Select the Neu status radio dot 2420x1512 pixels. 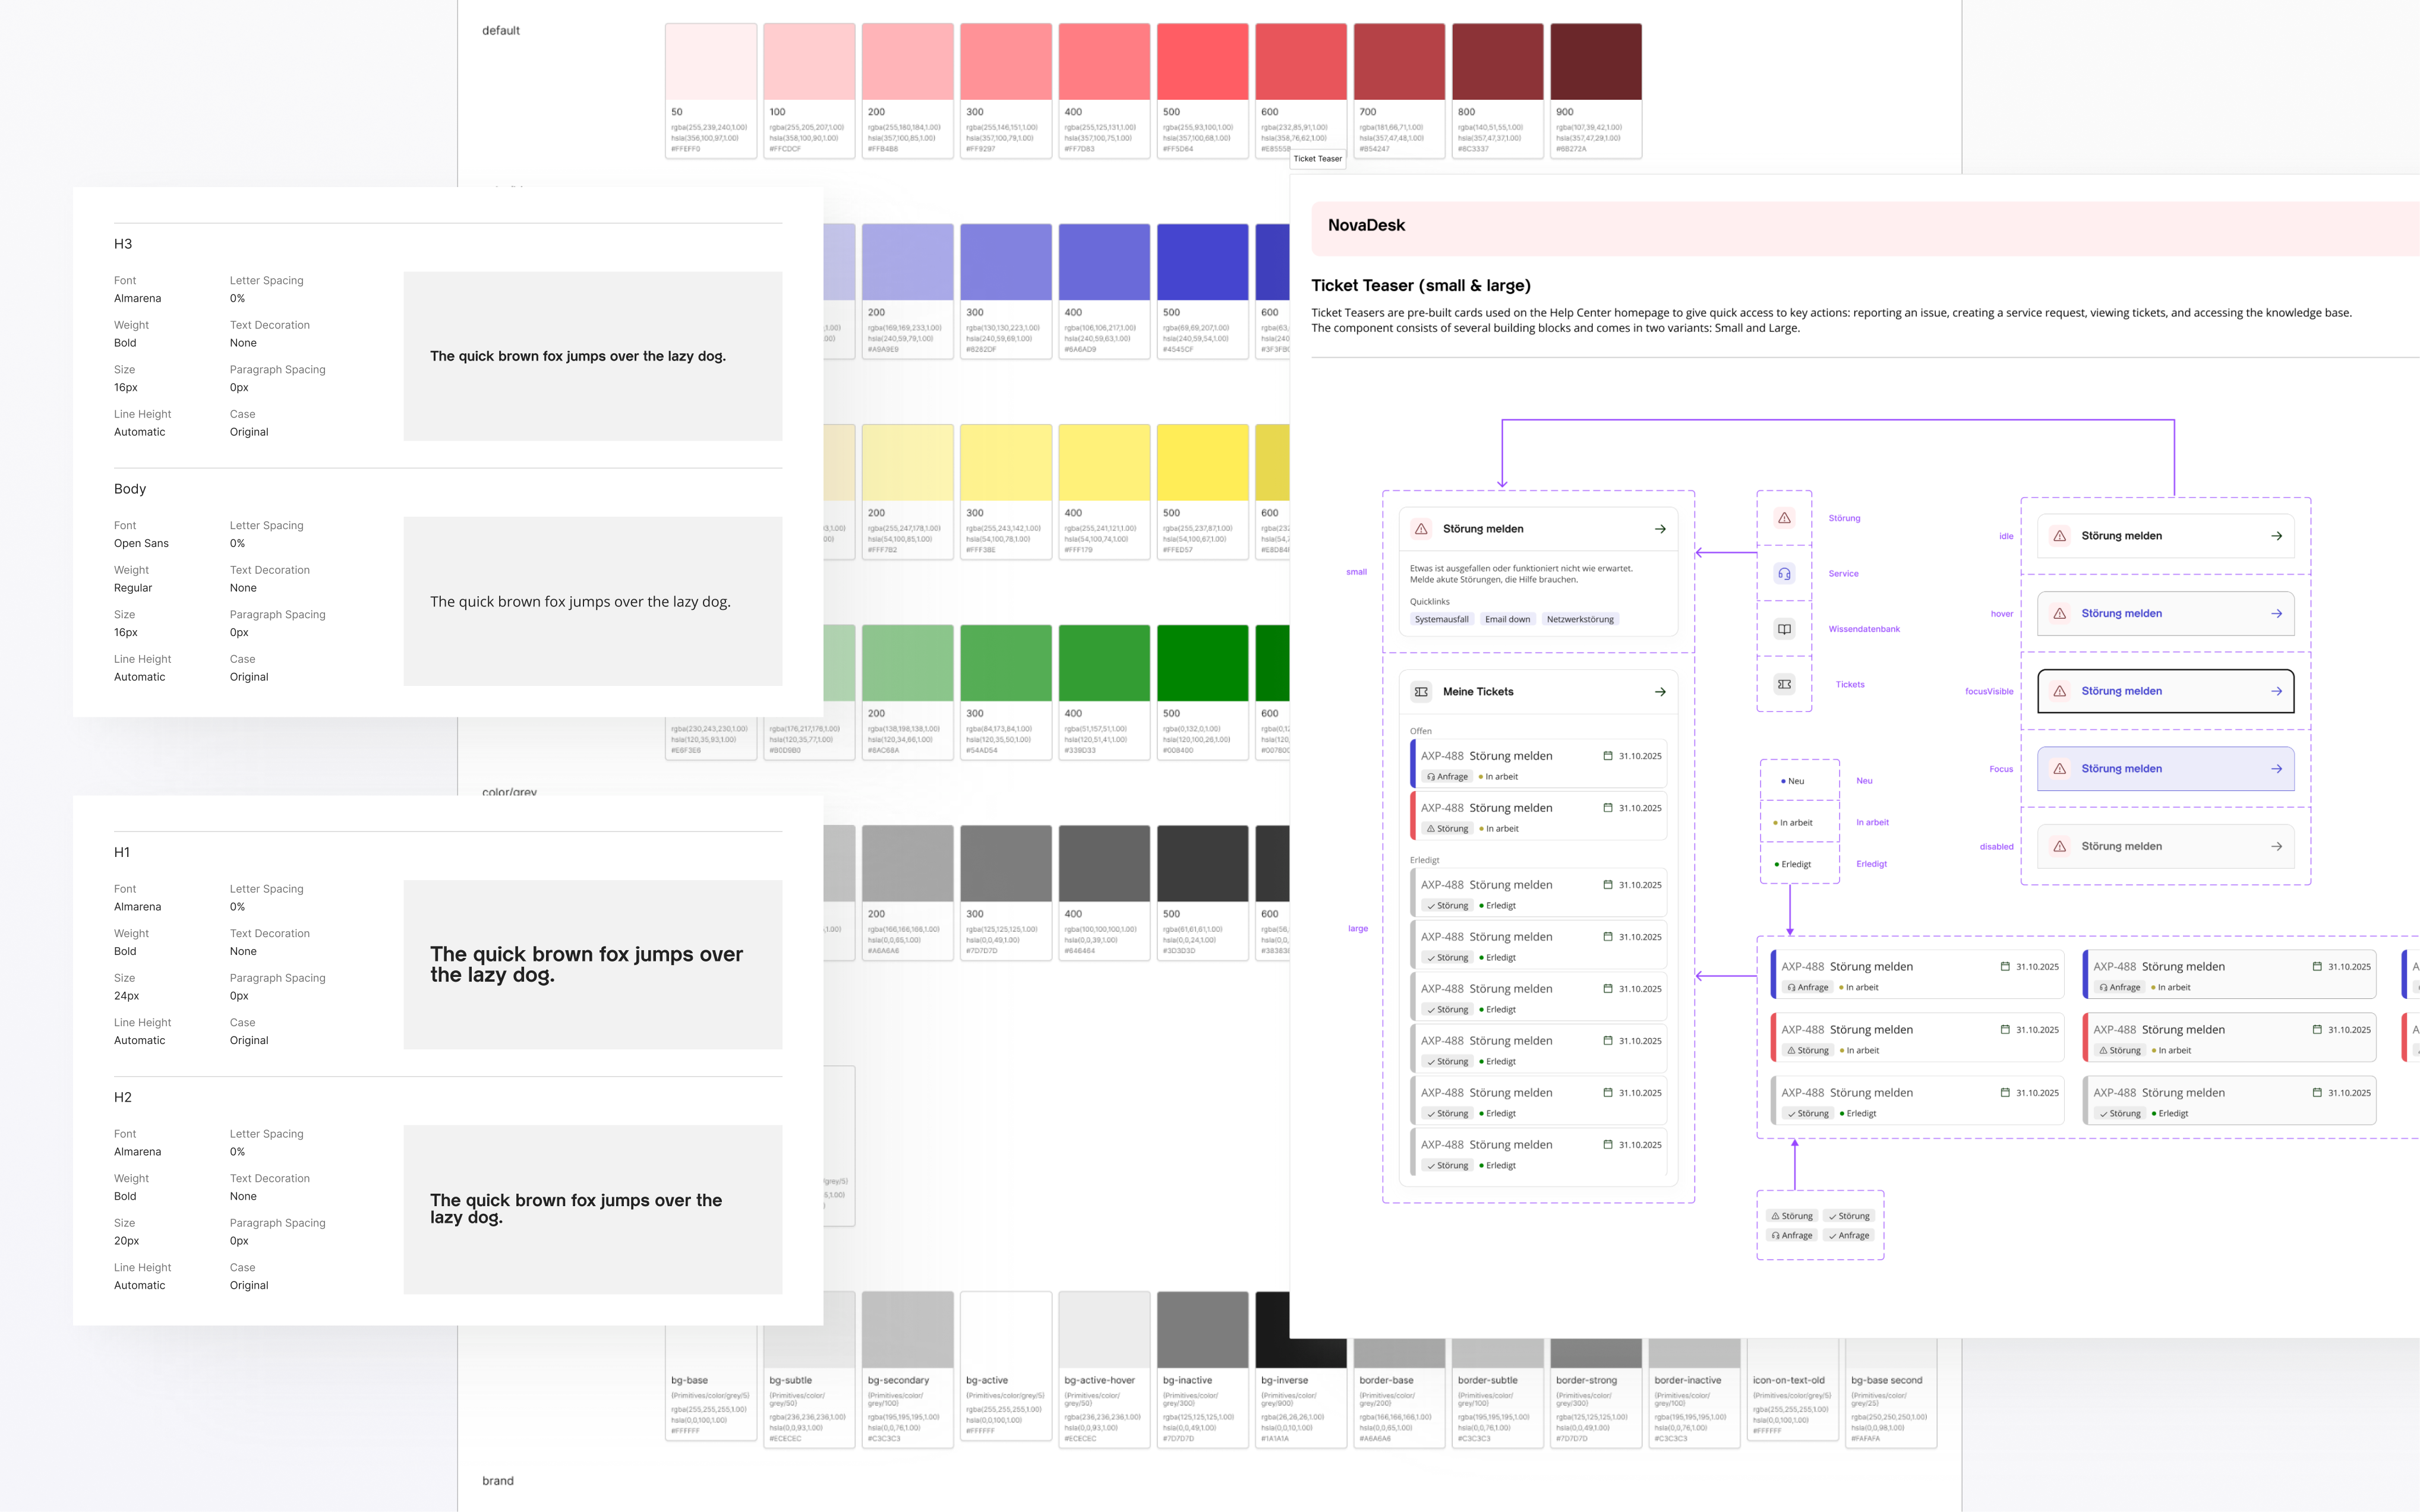(1785, 781)
